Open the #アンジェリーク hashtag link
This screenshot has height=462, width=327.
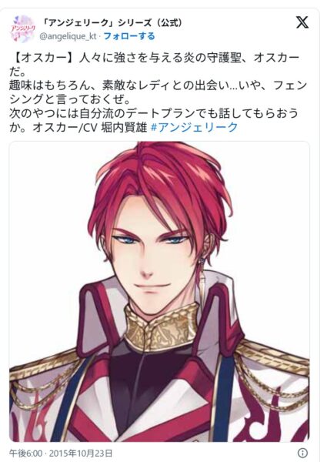(x=194, y=128)
